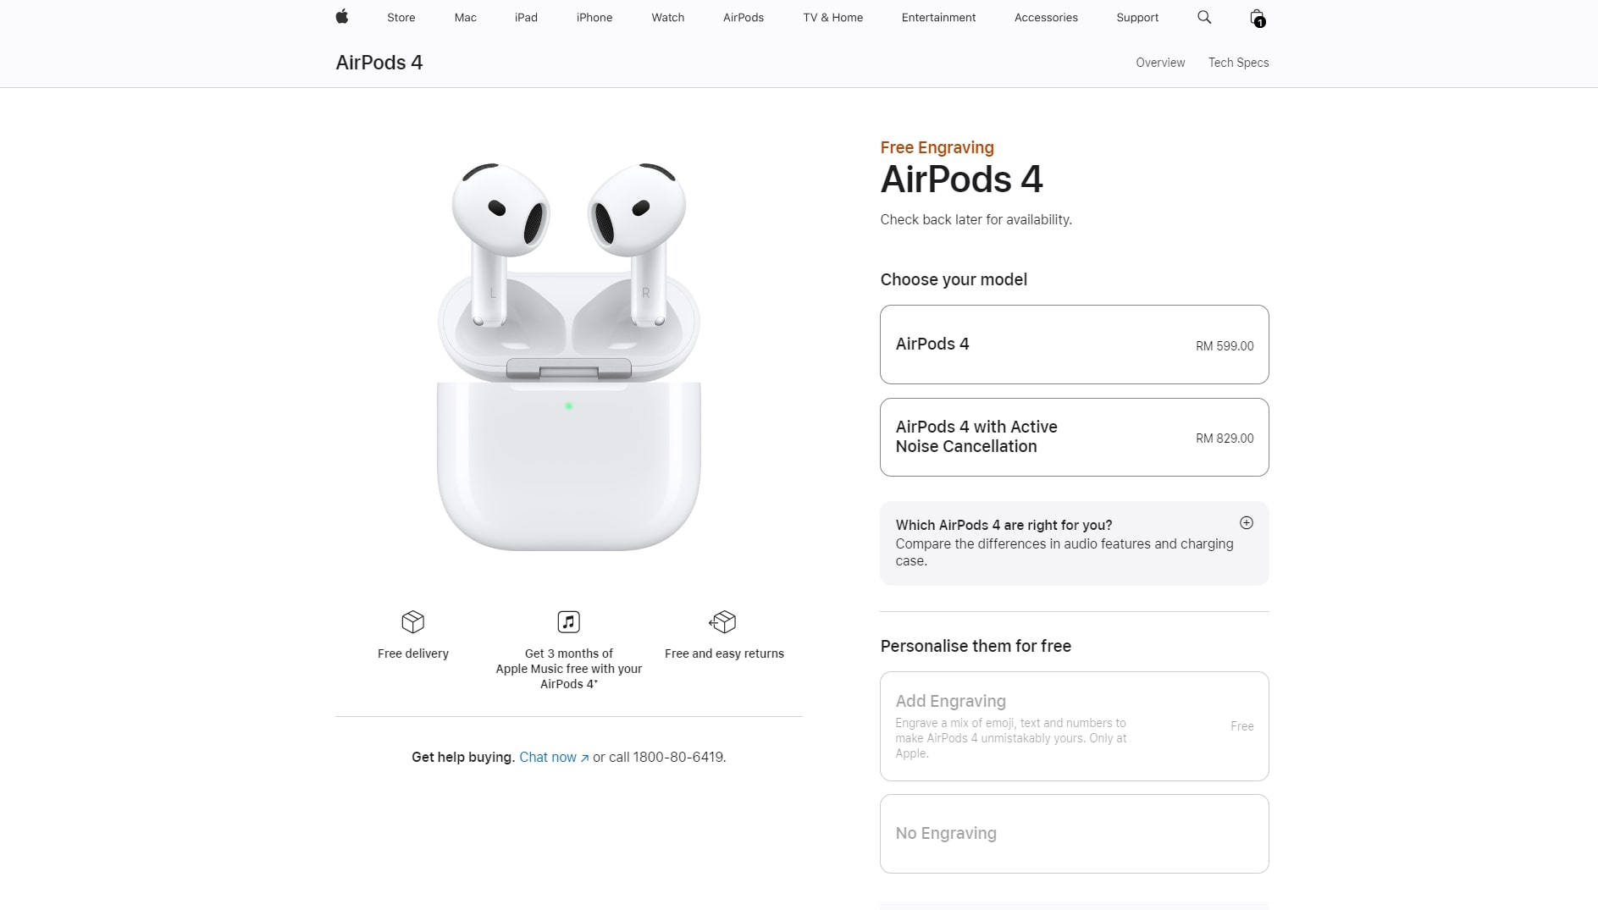Image resolution: width=1598 pixels, height=910 pixels.
Task: Click the Apple logo icon
Action: 342,17
